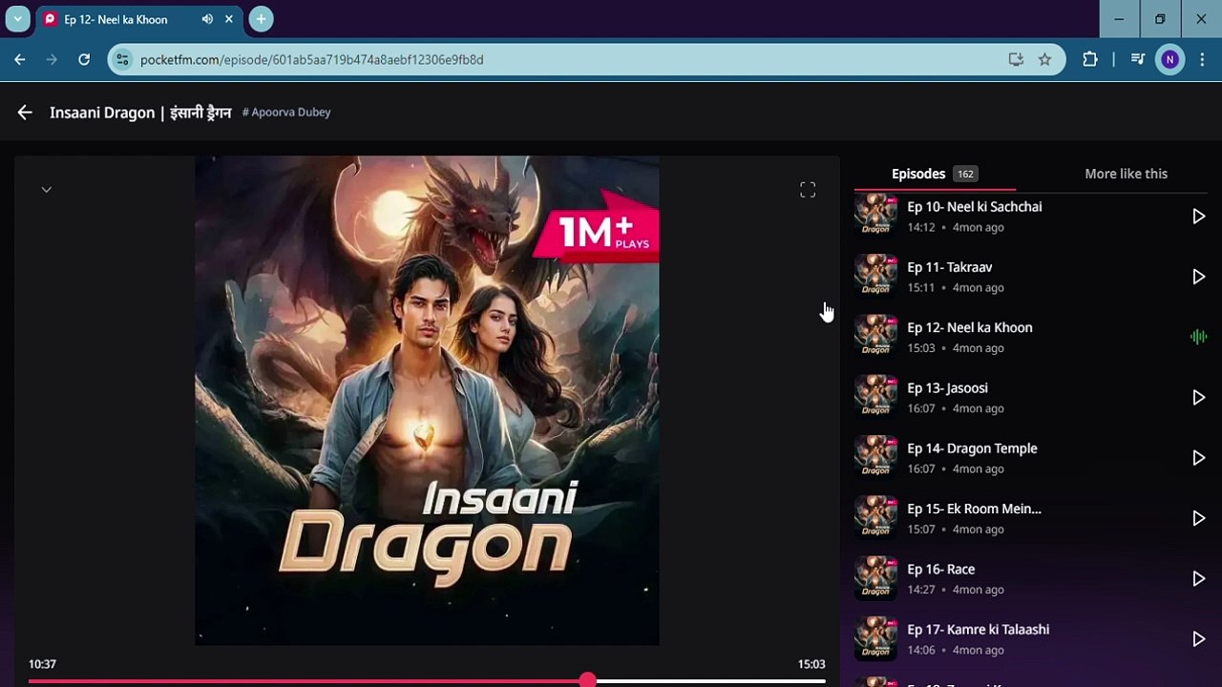Play Ep 16- Race episode
1222x687 pixels.
pos(1199,579)
